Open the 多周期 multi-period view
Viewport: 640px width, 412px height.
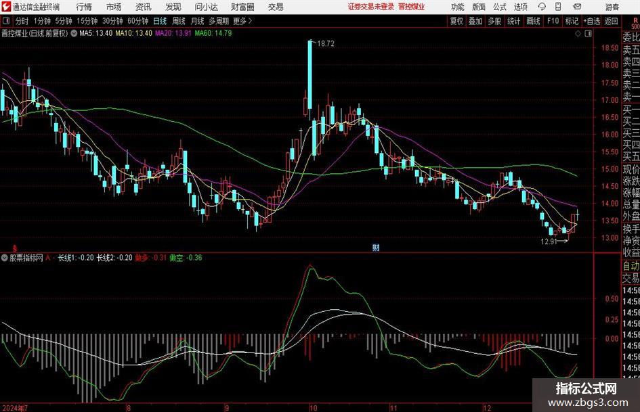(219, 21)
